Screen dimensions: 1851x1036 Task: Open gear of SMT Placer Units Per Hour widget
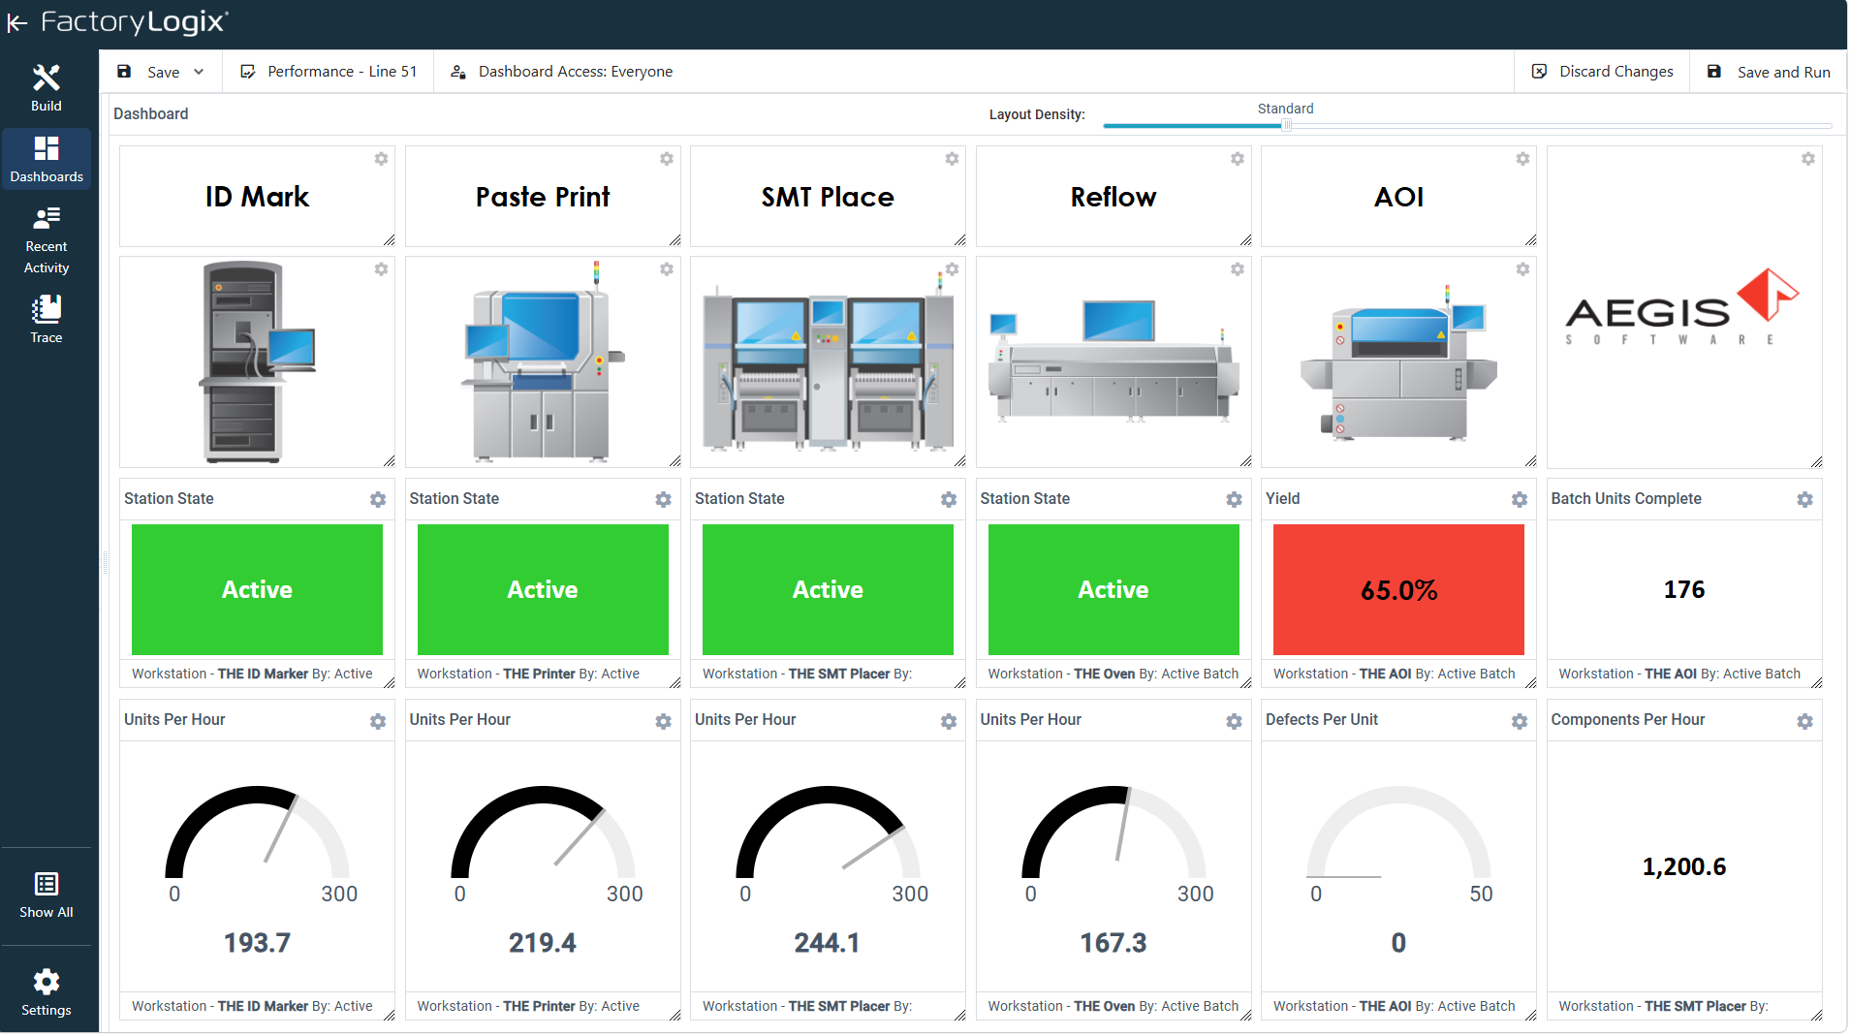tap(949, 722)
